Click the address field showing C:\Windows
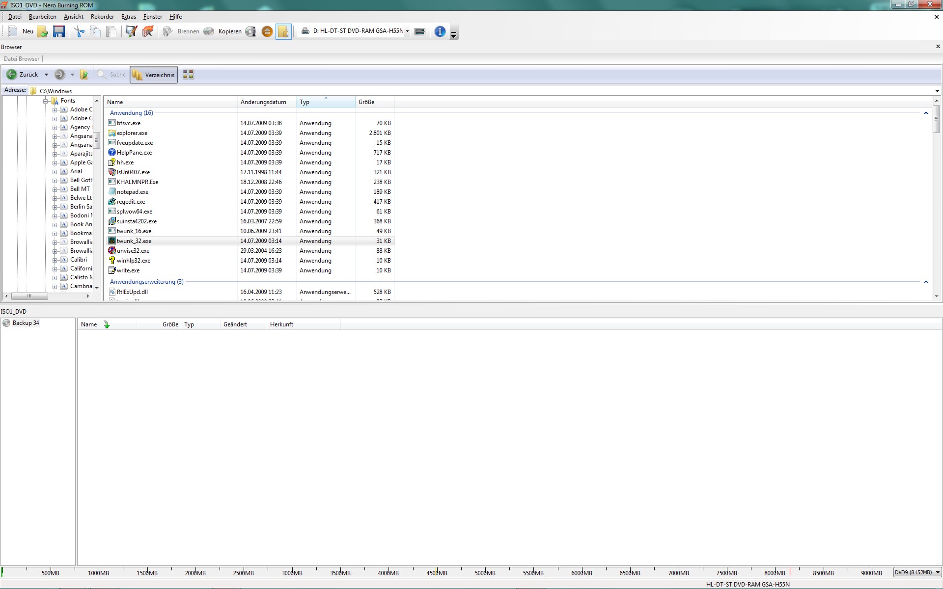This screenshot has height=589, width=943. point(481,91)
